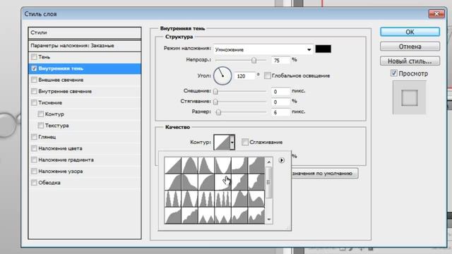This screenshot has height=254, width=452.
Task: Open the Наложение градиента settings row
Action: pos(85,160)
